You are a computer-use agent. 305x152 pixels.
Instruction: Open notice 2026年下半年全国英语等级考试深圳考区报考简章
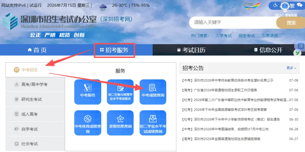coord(225,110)
